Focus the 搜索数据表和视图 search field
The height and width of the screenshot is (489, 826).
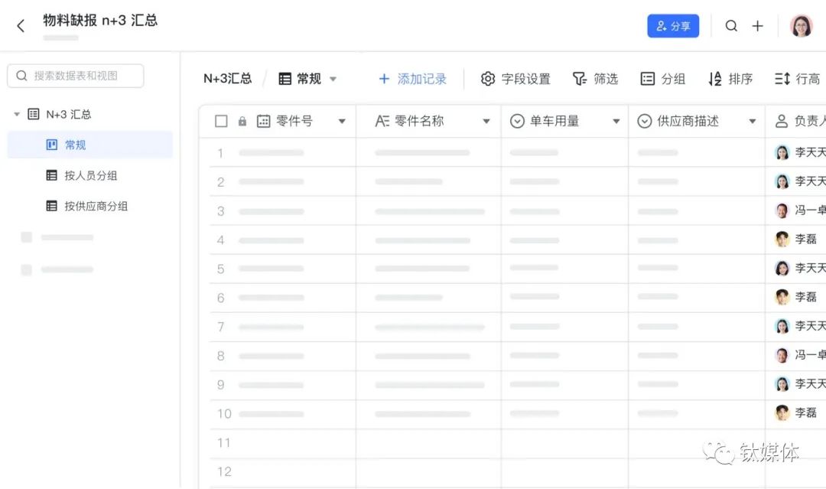point(75,76)
